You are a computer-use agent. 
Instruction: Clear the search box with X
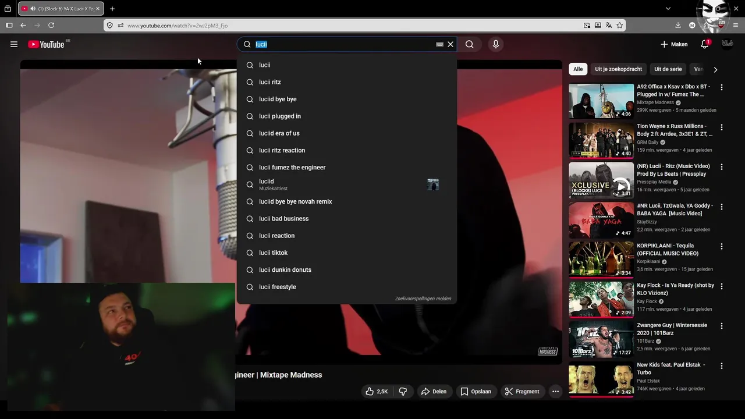(450, 44)
